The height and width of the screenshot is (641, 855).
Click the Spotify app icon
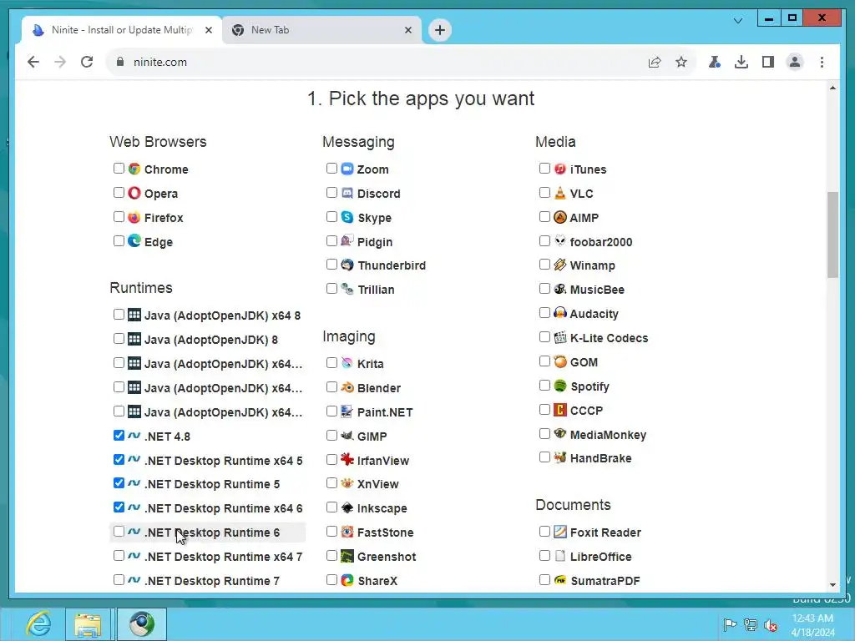pos(560,386)
